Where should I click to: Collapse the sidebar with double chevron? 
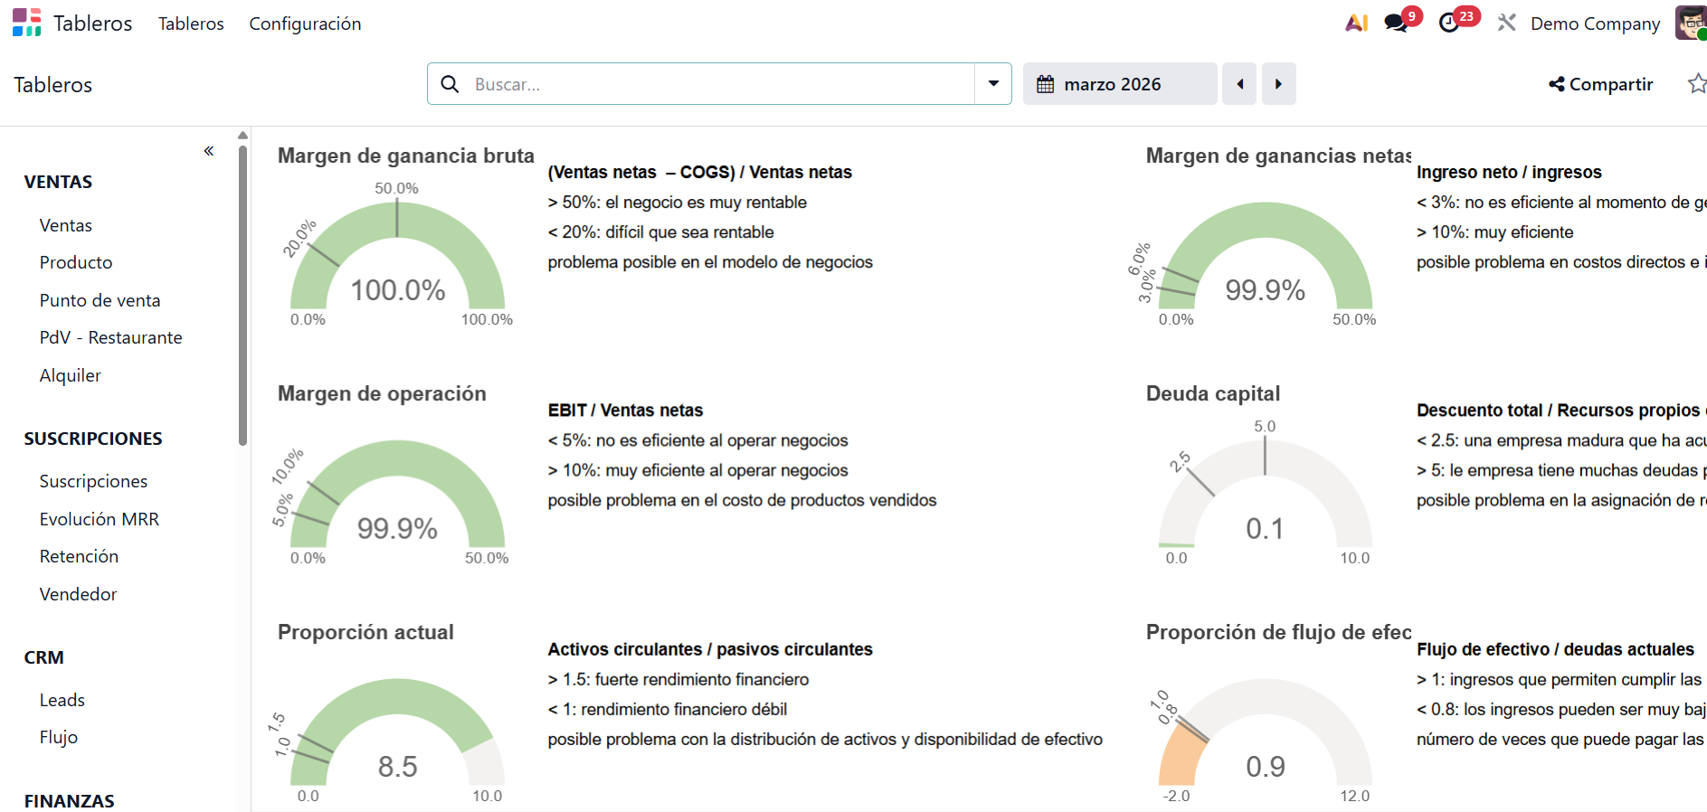[x=209, y=151]
